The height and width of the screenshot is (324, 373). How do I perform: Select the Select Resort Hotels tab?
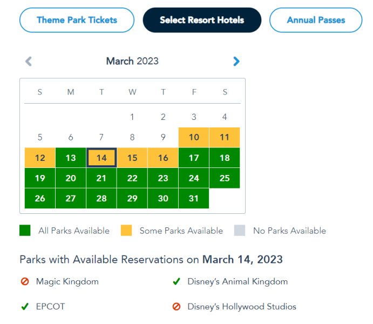(202, 21)
